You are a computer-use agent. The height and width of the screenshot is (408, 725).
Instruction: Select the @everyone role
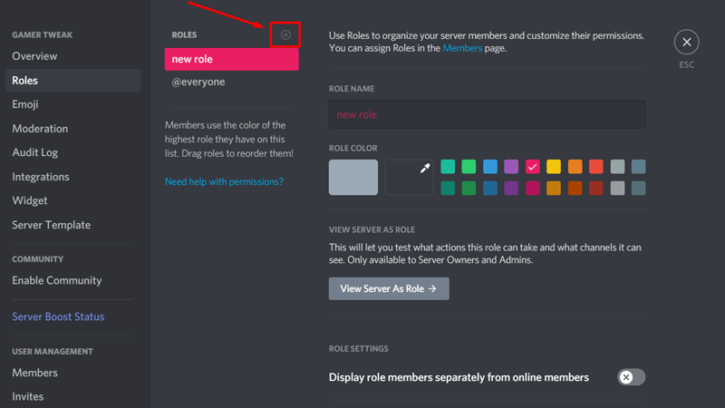click(198, 83)
